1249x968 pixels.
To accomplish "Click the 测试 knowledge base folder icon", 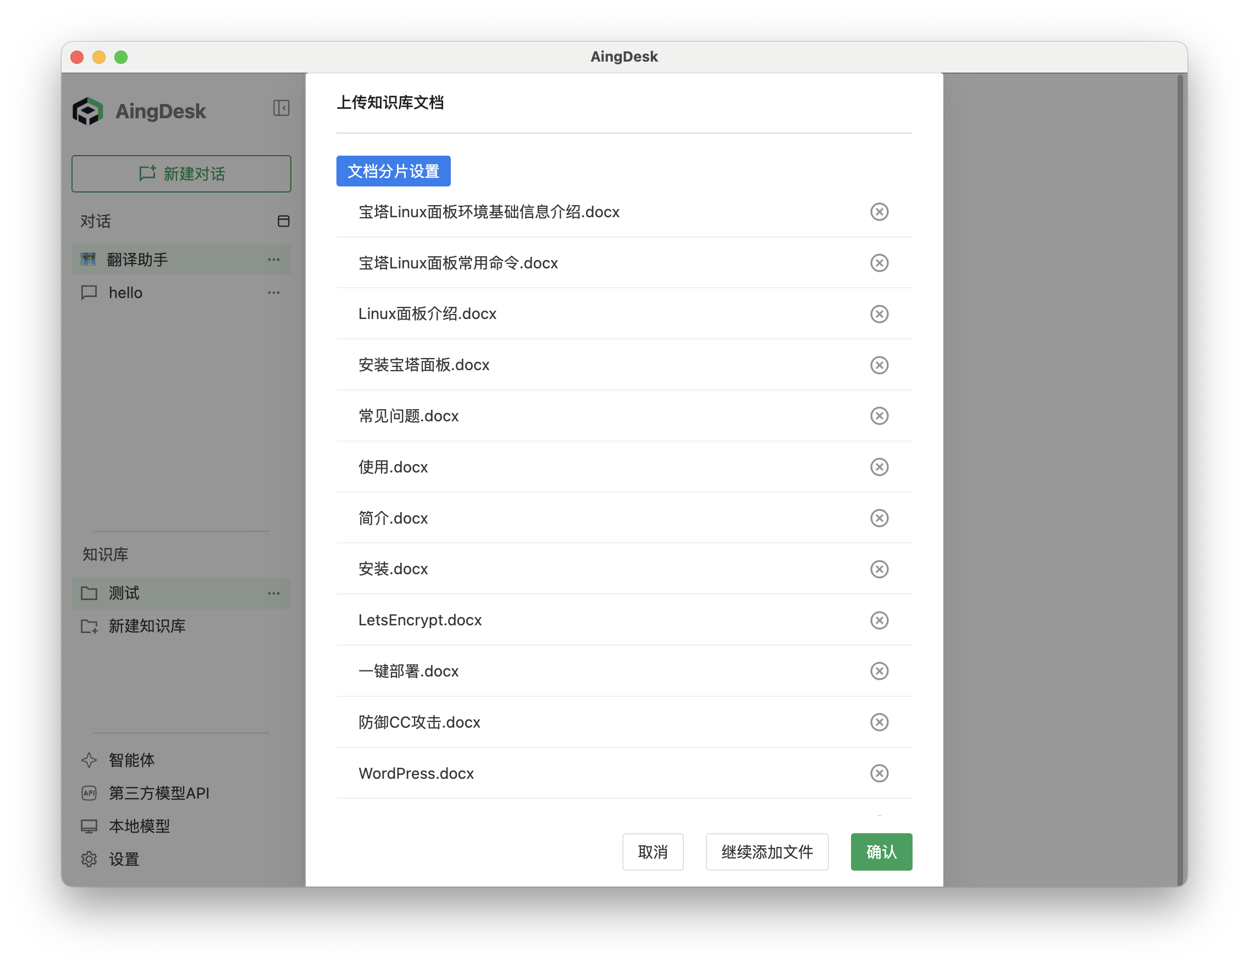I will [x=89, y=593].
